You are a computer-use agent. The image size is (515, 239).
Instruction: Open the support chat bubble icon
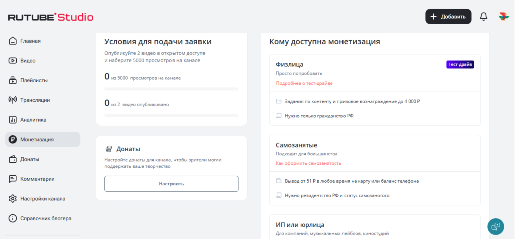[495, 226]
